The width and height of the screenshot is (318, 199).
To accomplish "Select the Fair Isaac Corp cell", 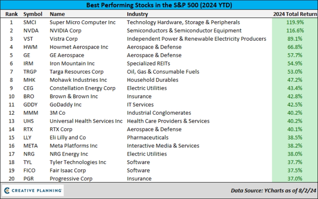I will click(x=68, y=170).
